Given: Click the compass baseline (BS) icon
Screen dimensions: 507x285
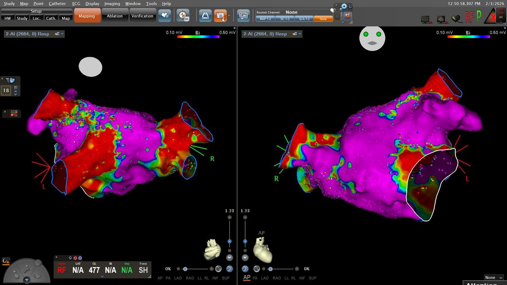Looking at the screenshot, I should click(183, 16).
